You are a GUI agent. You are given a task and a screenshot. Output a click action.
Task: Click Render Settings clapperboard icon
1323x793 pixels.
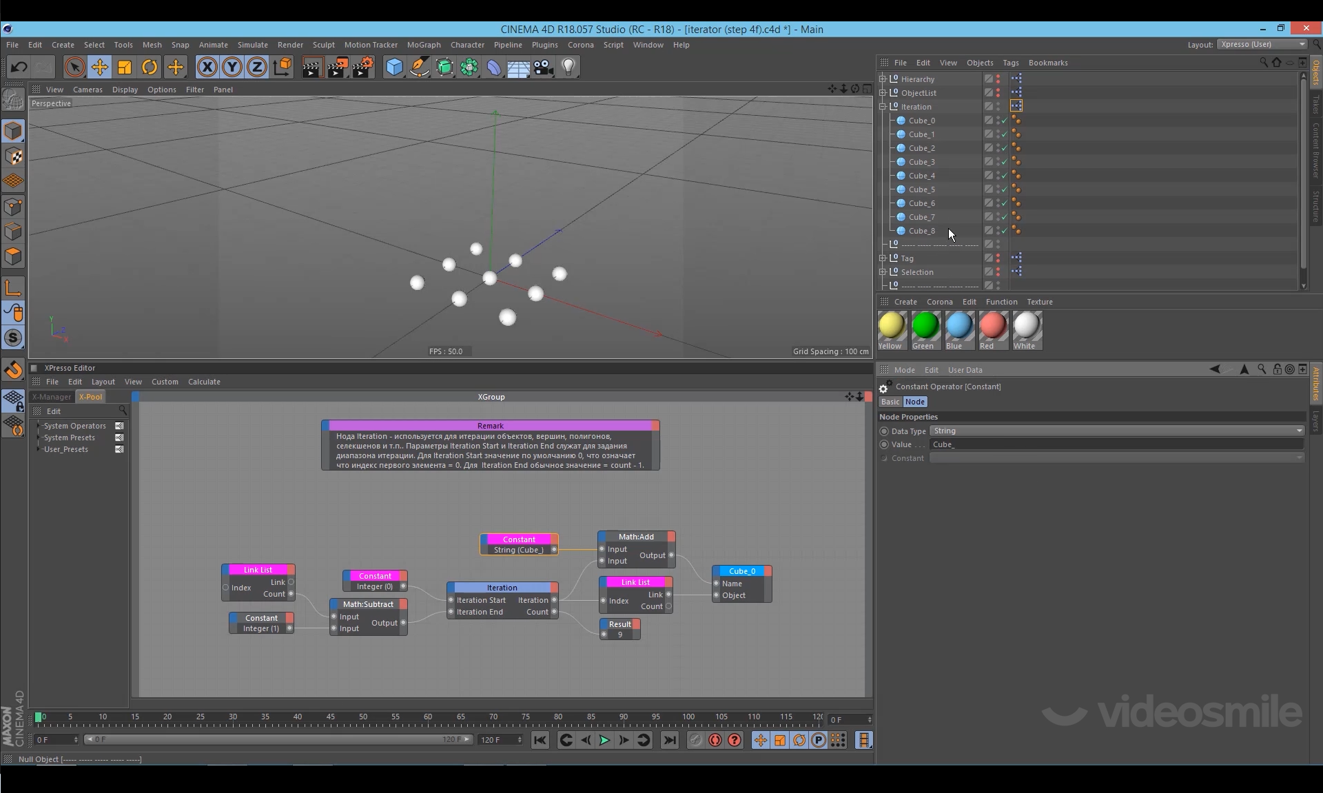coord(363,67)
